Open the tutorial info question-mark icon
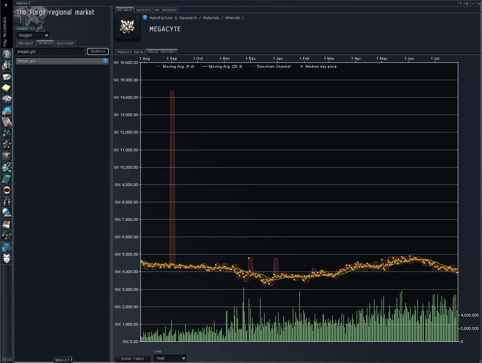The image size is (482, 363). pyautogui.click(x=6, y=247)
